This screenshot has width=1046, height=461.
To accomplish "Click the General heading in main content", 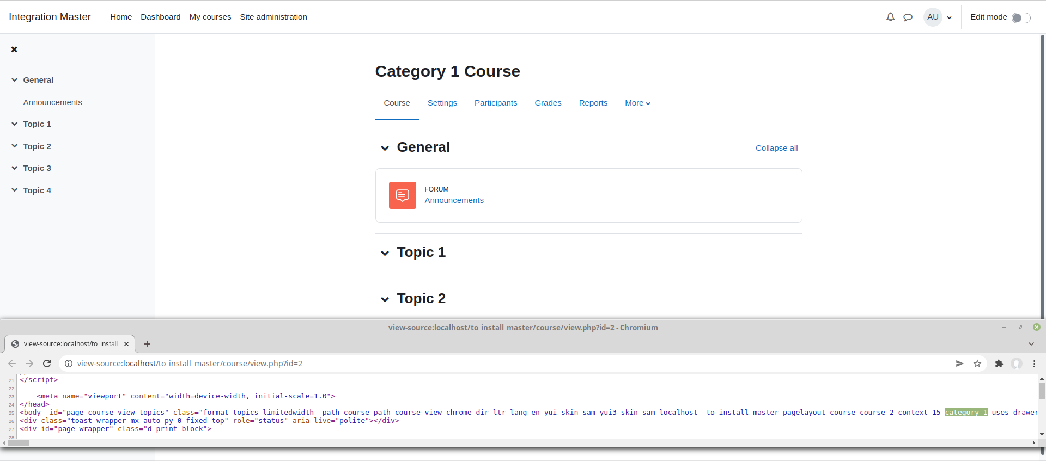I will (x=423, y=147).
